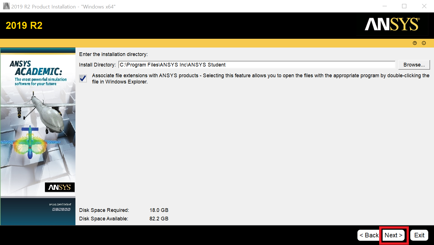
Task: Go to previous step with Back
Action: [368, 235]
